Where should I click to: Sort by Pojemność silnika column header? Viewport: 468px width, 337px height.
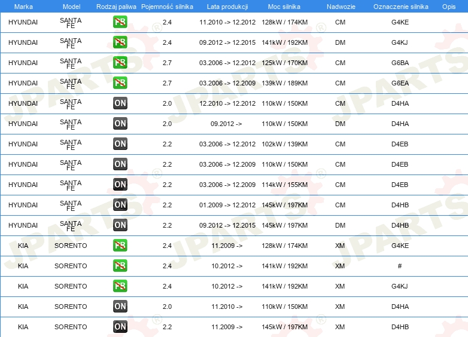pyautogui.click(x=167, y=6)
